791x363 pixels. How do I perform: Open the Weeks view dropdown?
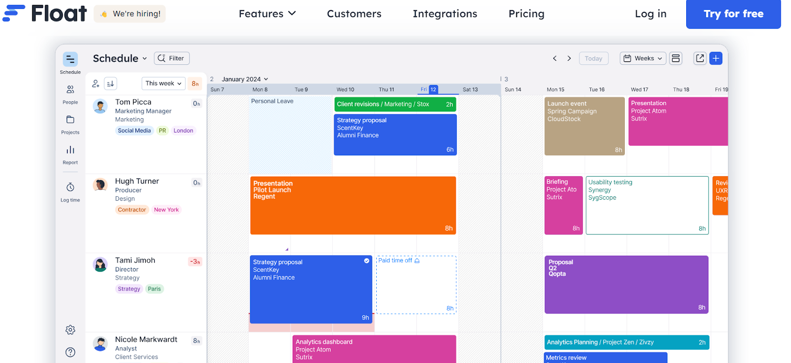click(643, 58)
